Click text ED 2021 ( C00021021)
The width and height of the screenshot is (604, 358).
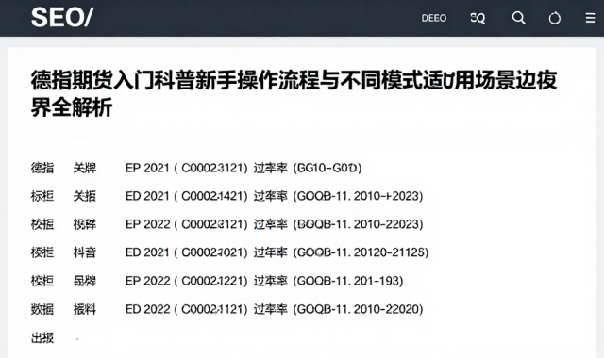187,252
